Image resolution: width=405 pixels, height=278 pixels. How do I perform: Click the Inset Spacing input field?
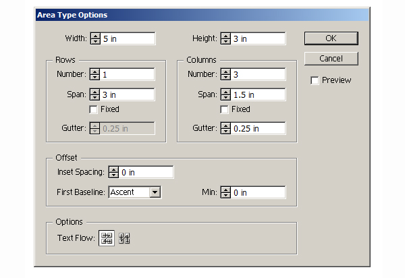coord(146,173)
